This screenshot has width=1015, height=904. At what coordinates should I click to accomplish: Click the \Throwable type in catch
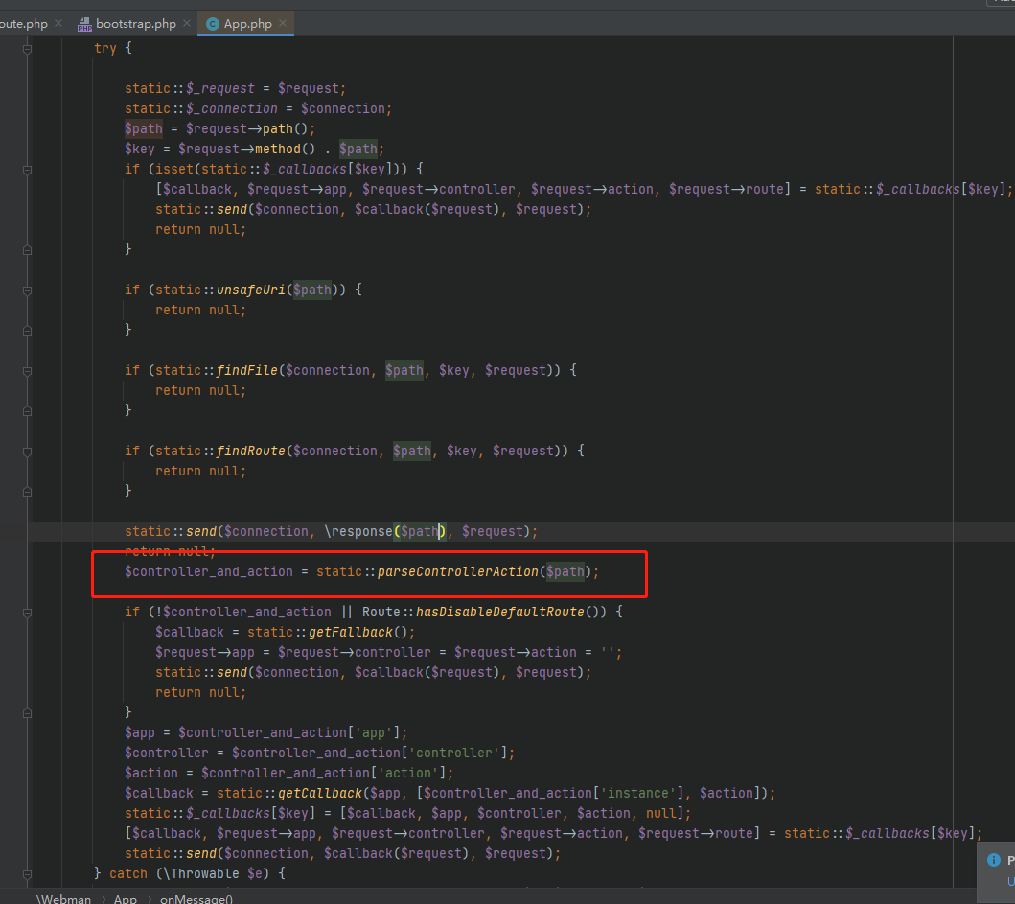[201, 874]
